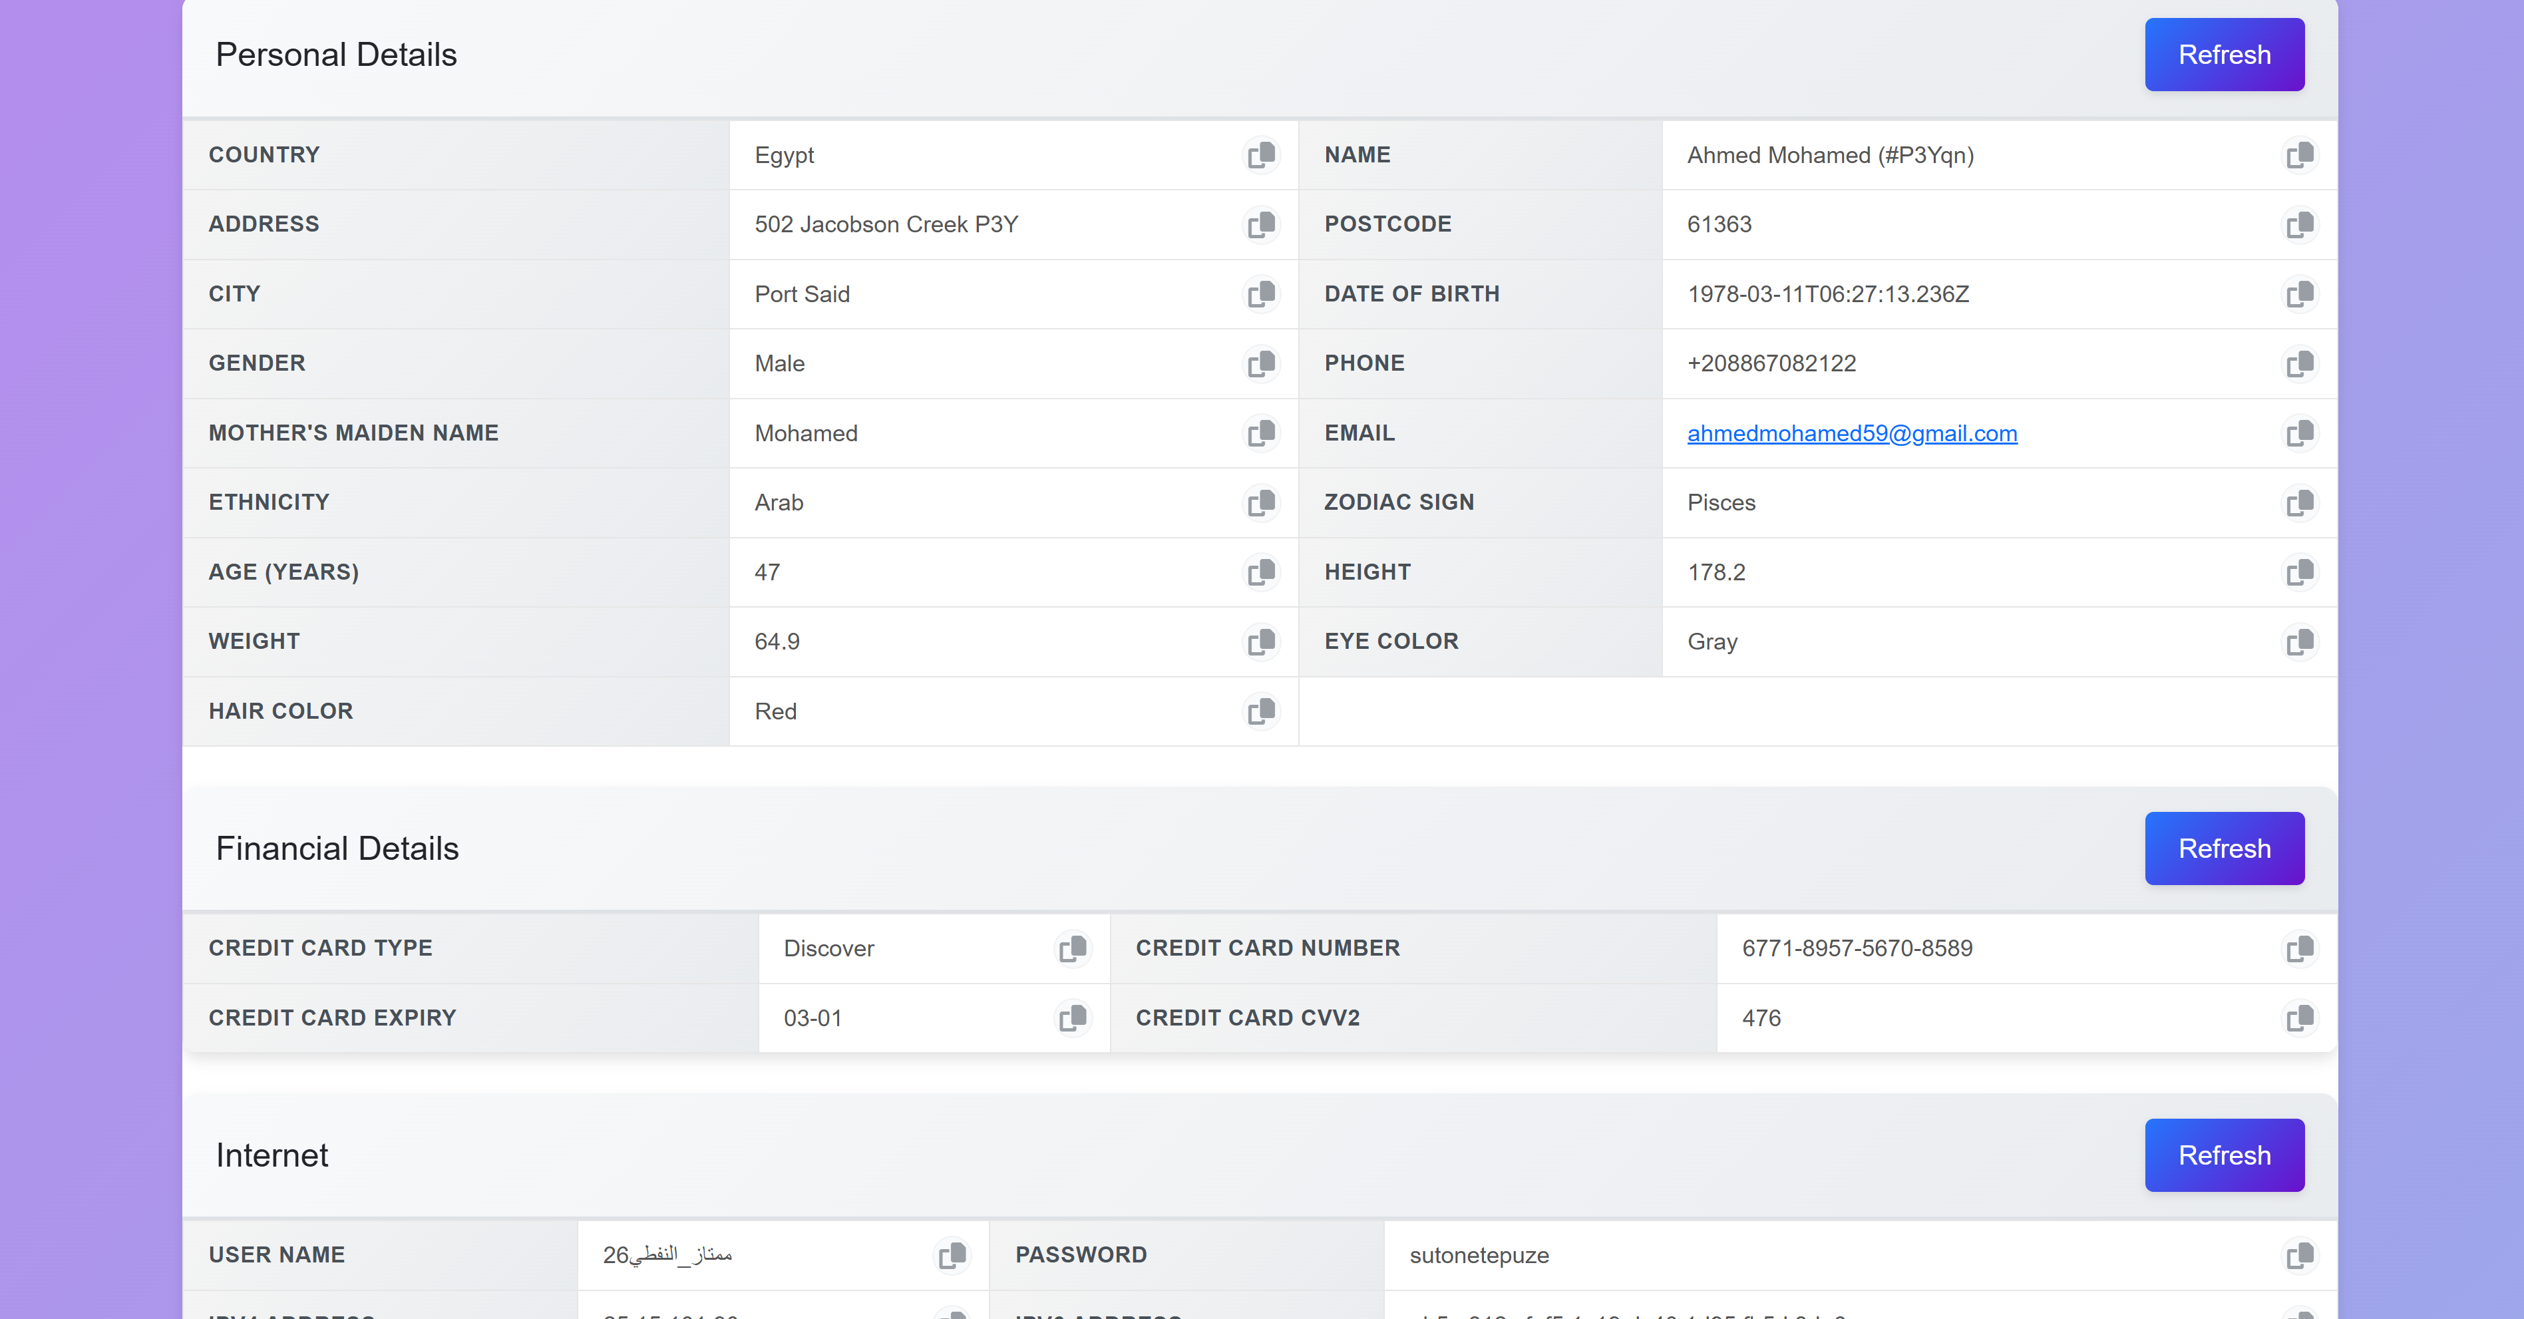Copy the Address field value
Screen dimensions: 2524x1319
tap(1261, 224)
